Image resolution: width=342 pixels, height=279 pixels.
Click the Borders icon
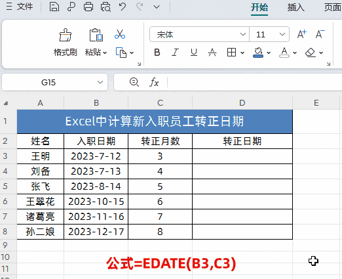(231, 53)
